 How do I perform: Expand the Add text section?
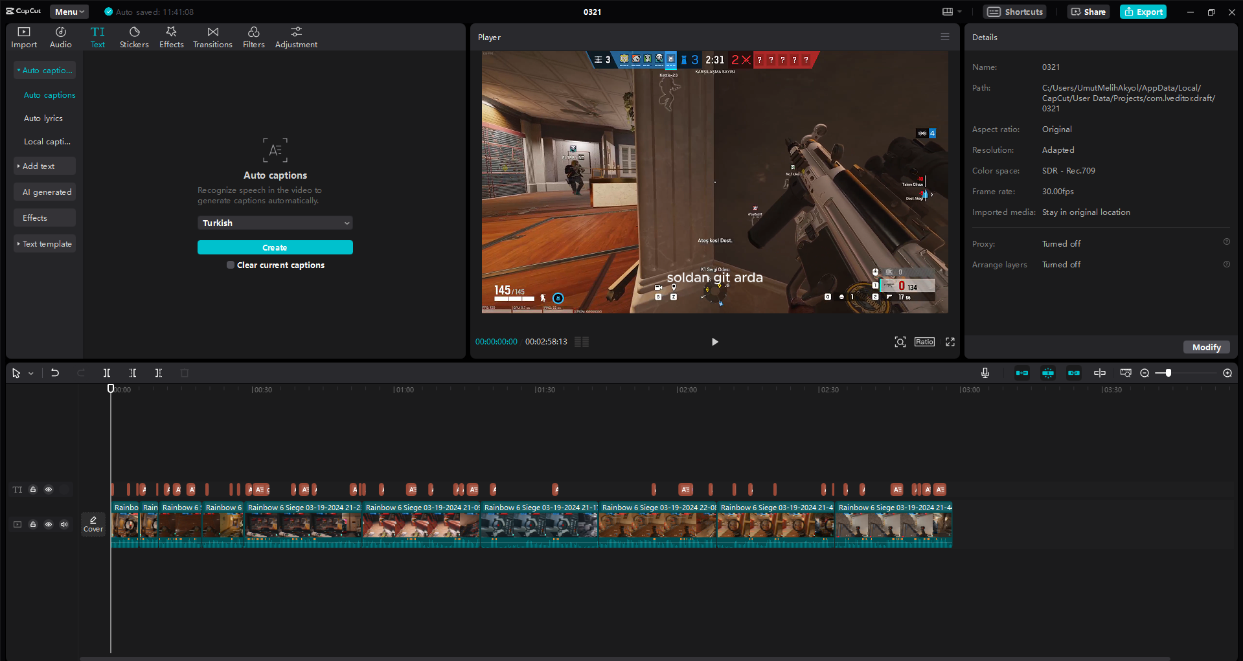point(45,166)
